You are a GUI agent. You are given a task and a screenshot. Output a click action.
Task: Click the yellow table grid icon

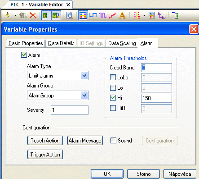[x=152, y=15]
